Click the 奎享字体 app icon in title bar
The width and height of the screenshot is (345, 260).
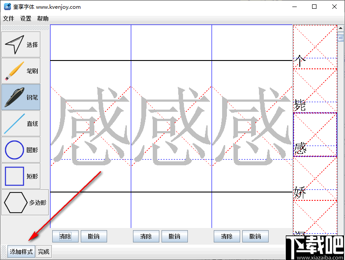click(x=7, y=7)
